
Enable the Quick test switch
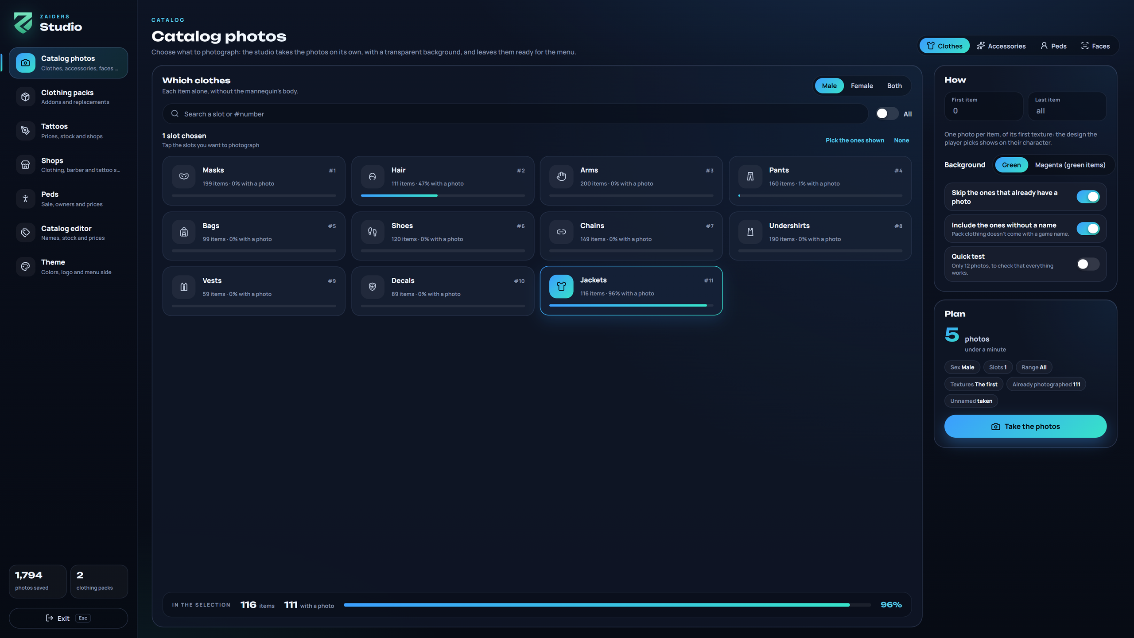point(1088,264)
